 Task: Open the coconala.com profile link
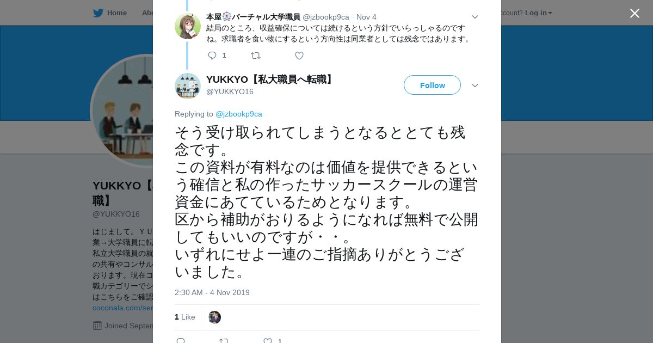click(x=122, y=308)
